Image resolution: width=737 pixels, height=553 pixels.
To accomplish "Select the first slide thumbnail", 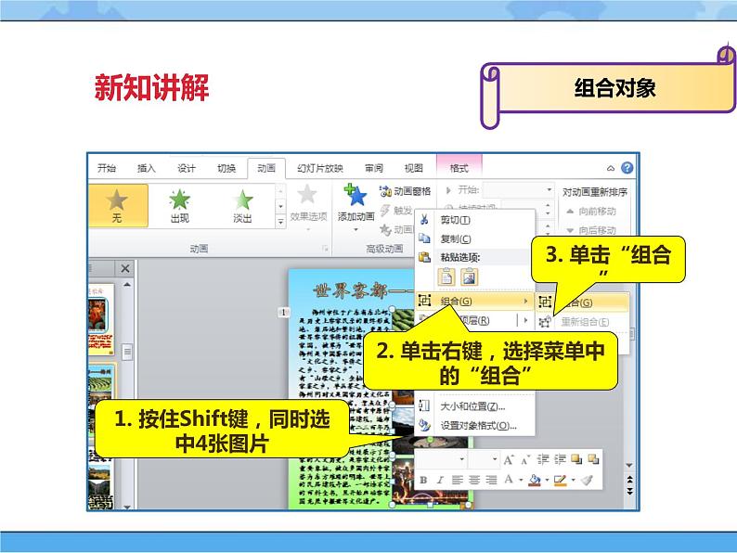I will click(100, 318).
